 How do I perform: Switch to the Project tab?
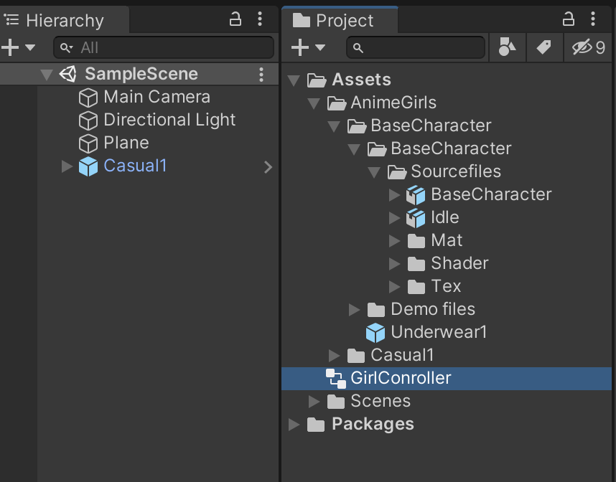tap(340, 20)
